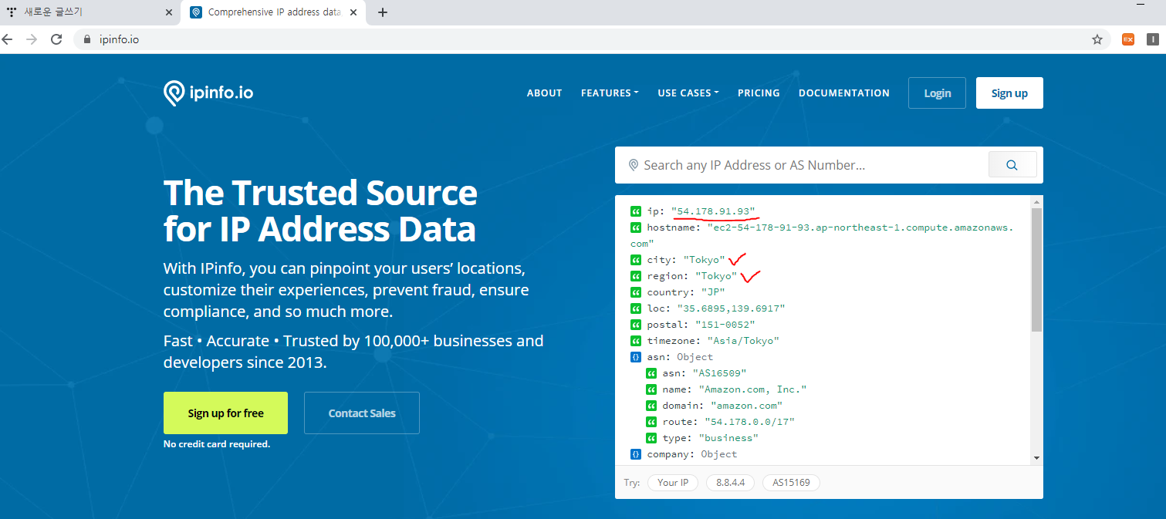Screen dimensions: 1166x519
Task: Close the Comprehensive IP address data tab
Action: coord(353,12)
